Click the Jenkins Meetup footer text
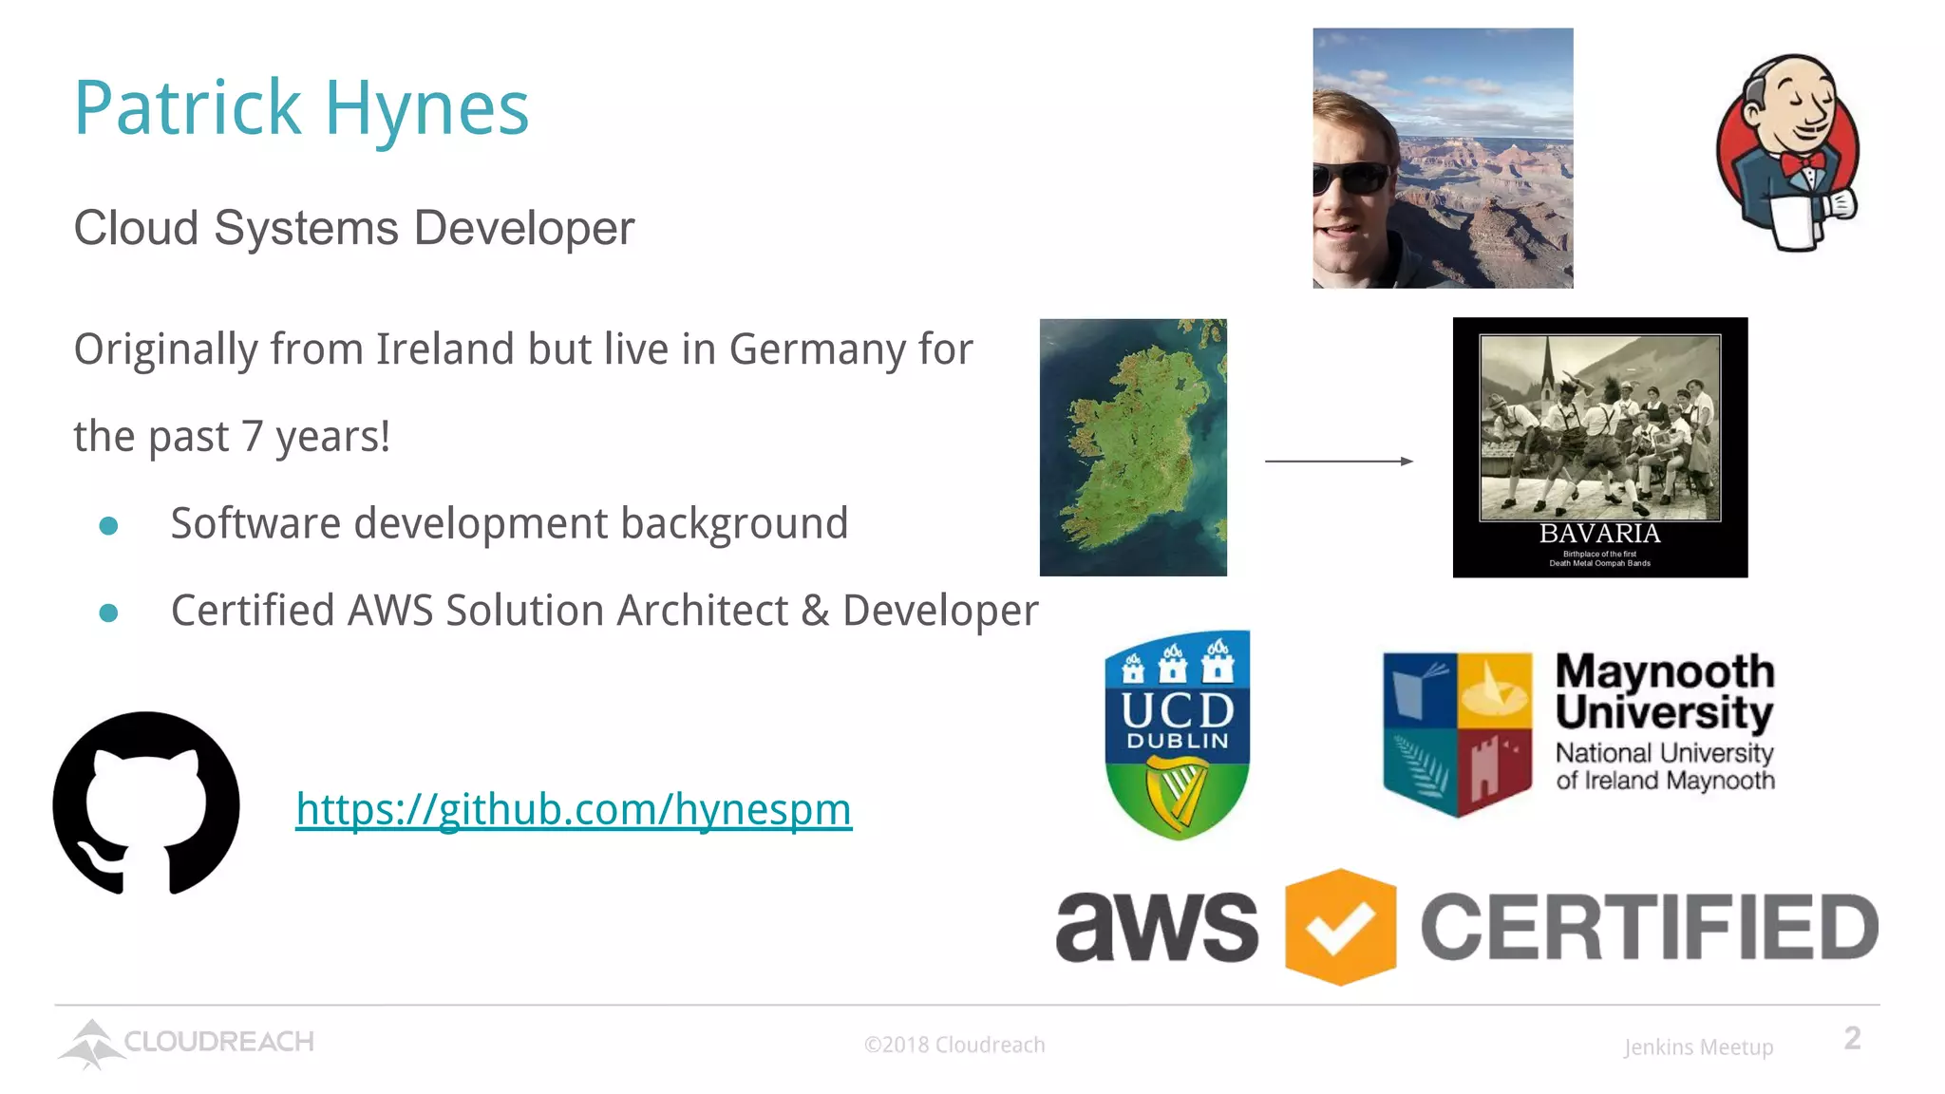This screenshot has height=1094, width=1945. [1698, 1047]
